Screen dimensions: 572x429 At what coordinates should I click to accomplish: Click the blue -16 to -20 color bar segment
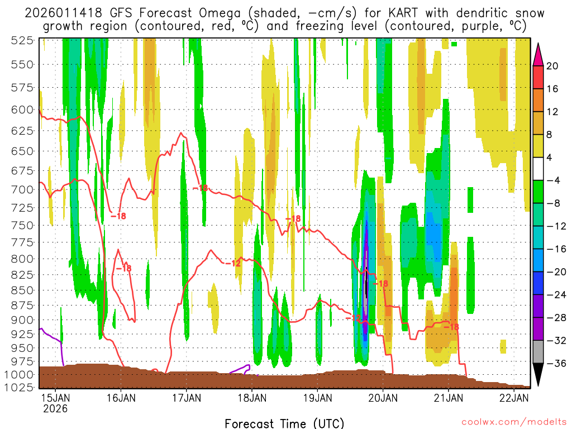click(x=538, y=260)
